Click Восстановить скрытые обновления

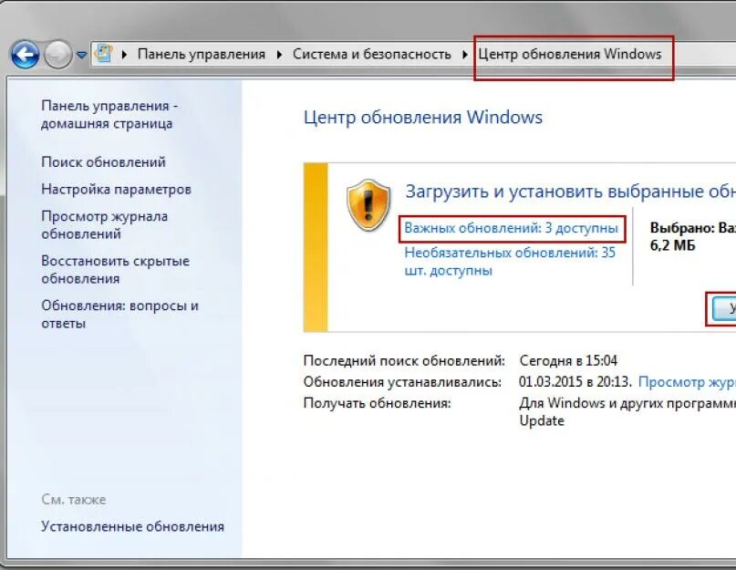point(115,270)
